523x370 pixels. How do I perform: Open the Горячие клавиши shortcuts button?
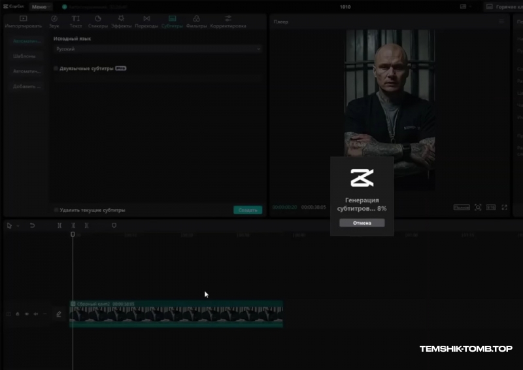503,7
